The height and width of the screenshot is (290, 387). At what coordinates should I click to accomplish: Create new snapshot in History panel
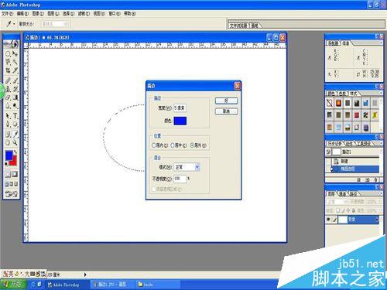368,179
